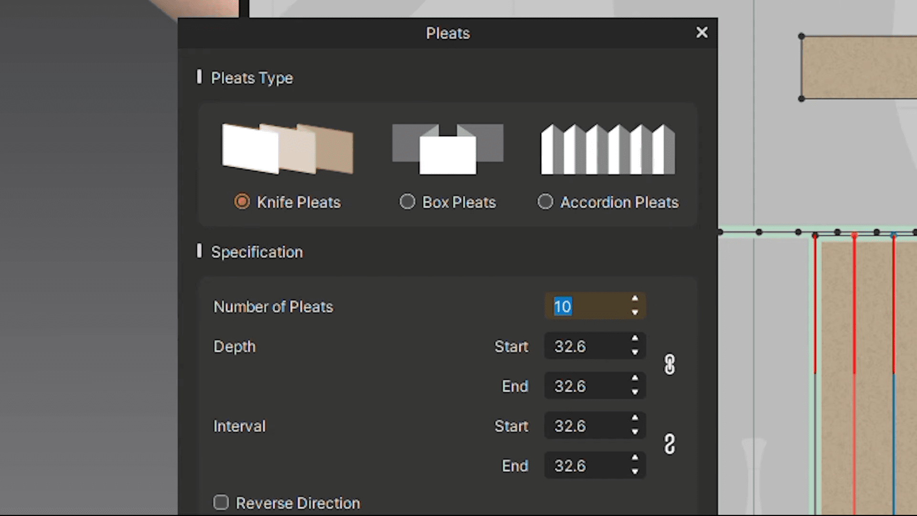Viewport: 917px width, 516px height.
Task: Choose the Accordion Pleats radio button
Action: point(545,202)
